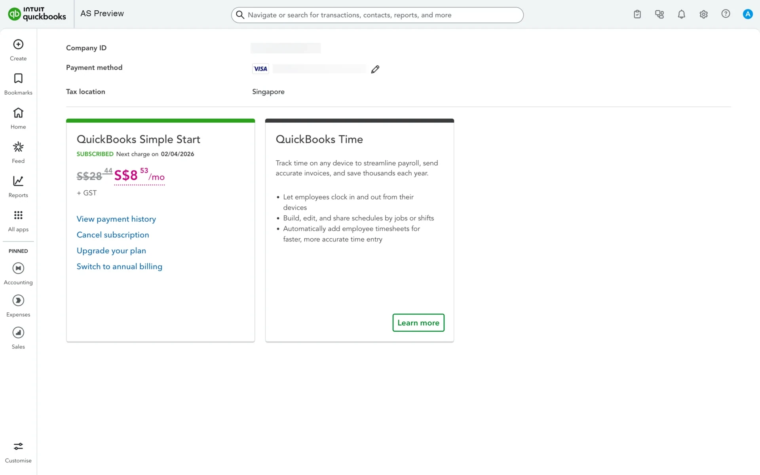Click the PINNED section label
The image size is (760, 475).
coord(18,251)
